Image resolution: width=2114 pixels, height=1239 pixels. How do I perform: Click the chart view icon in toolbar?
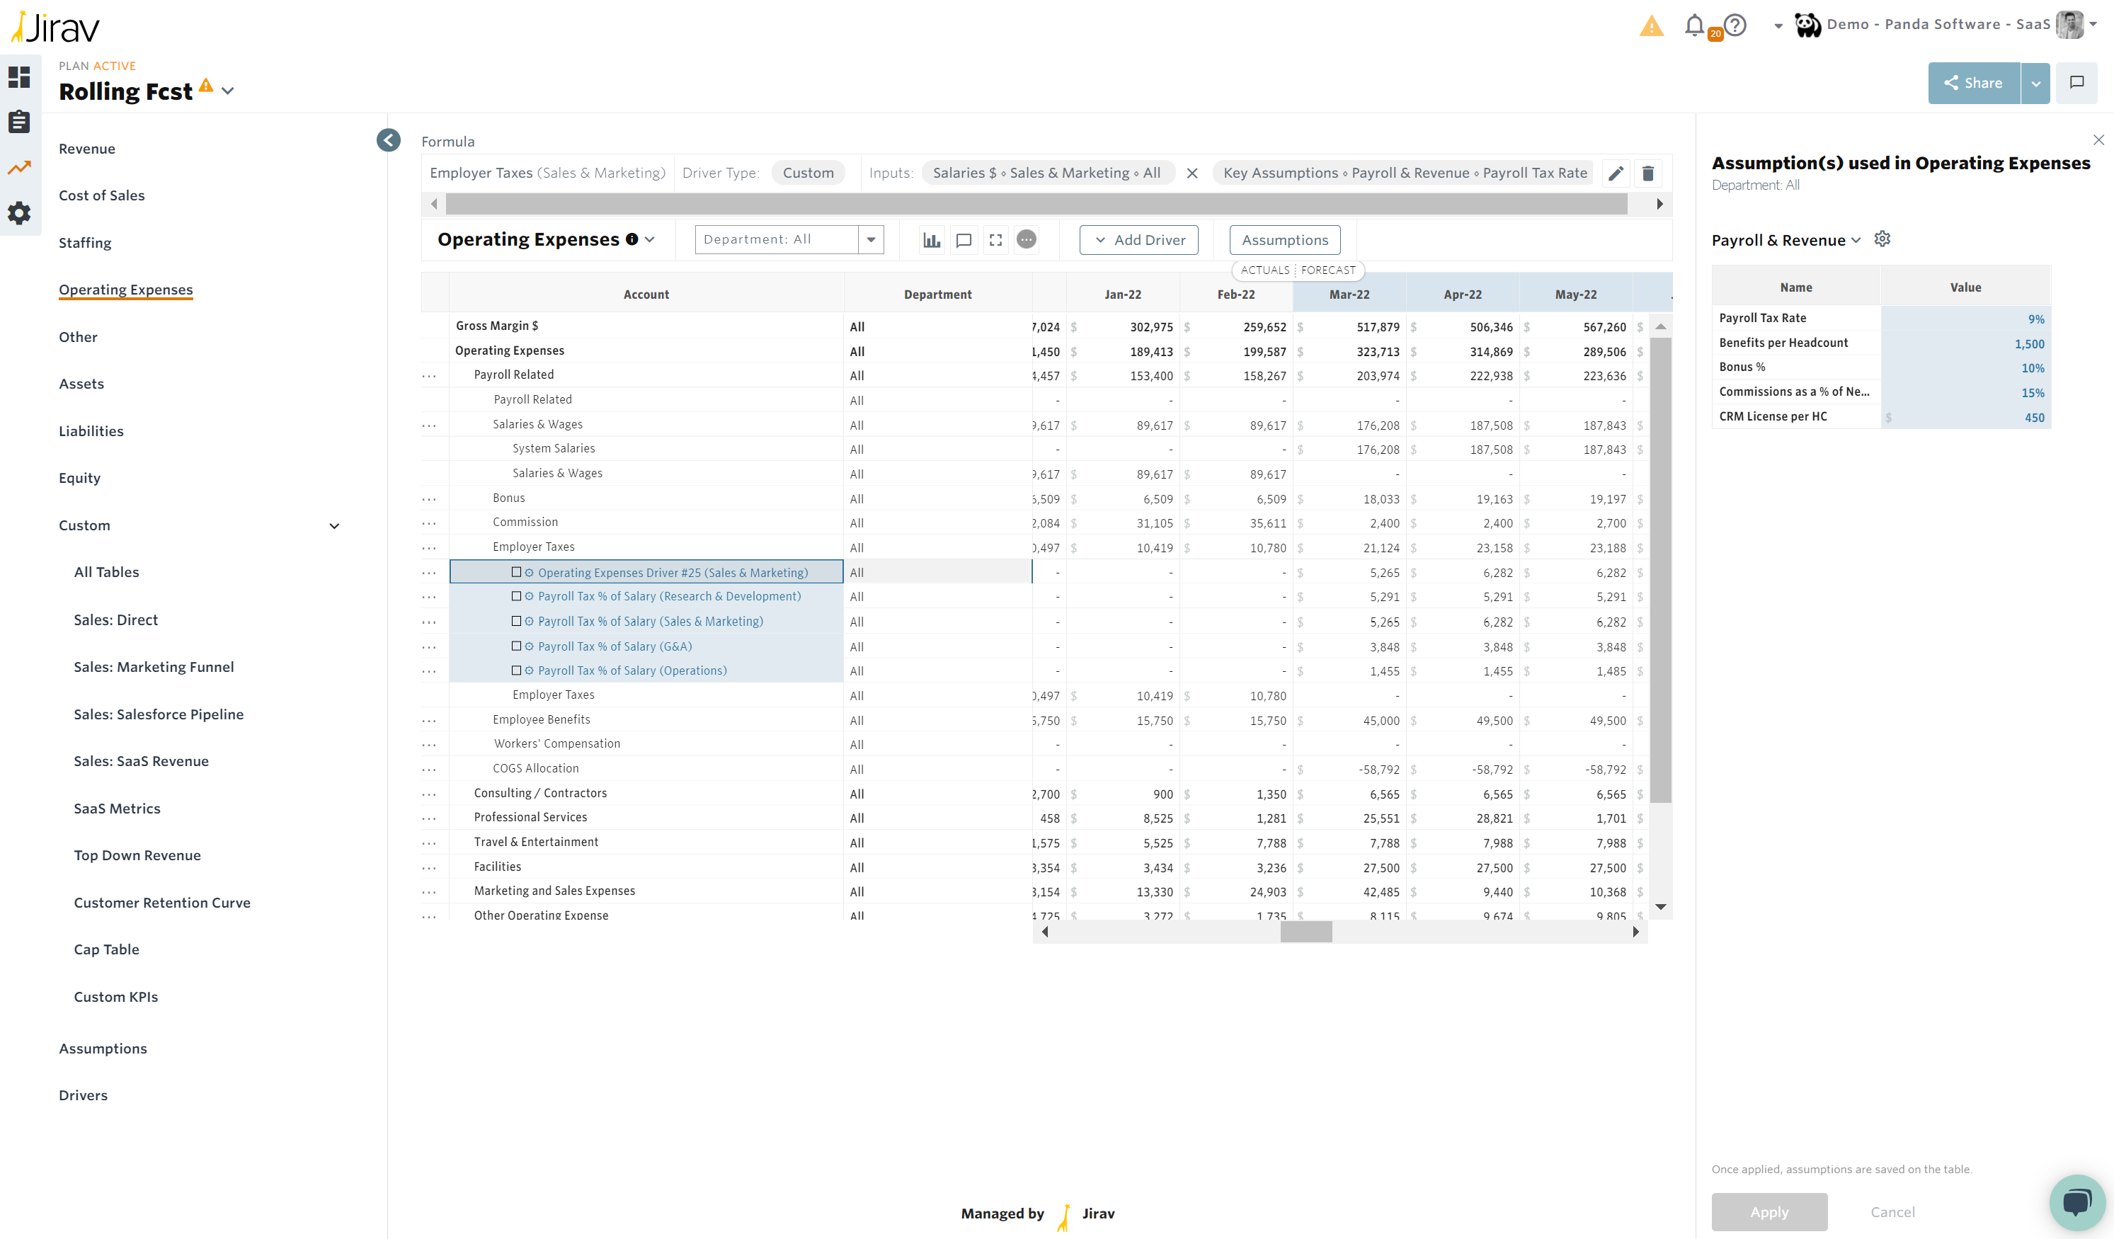tap(931, 240)
